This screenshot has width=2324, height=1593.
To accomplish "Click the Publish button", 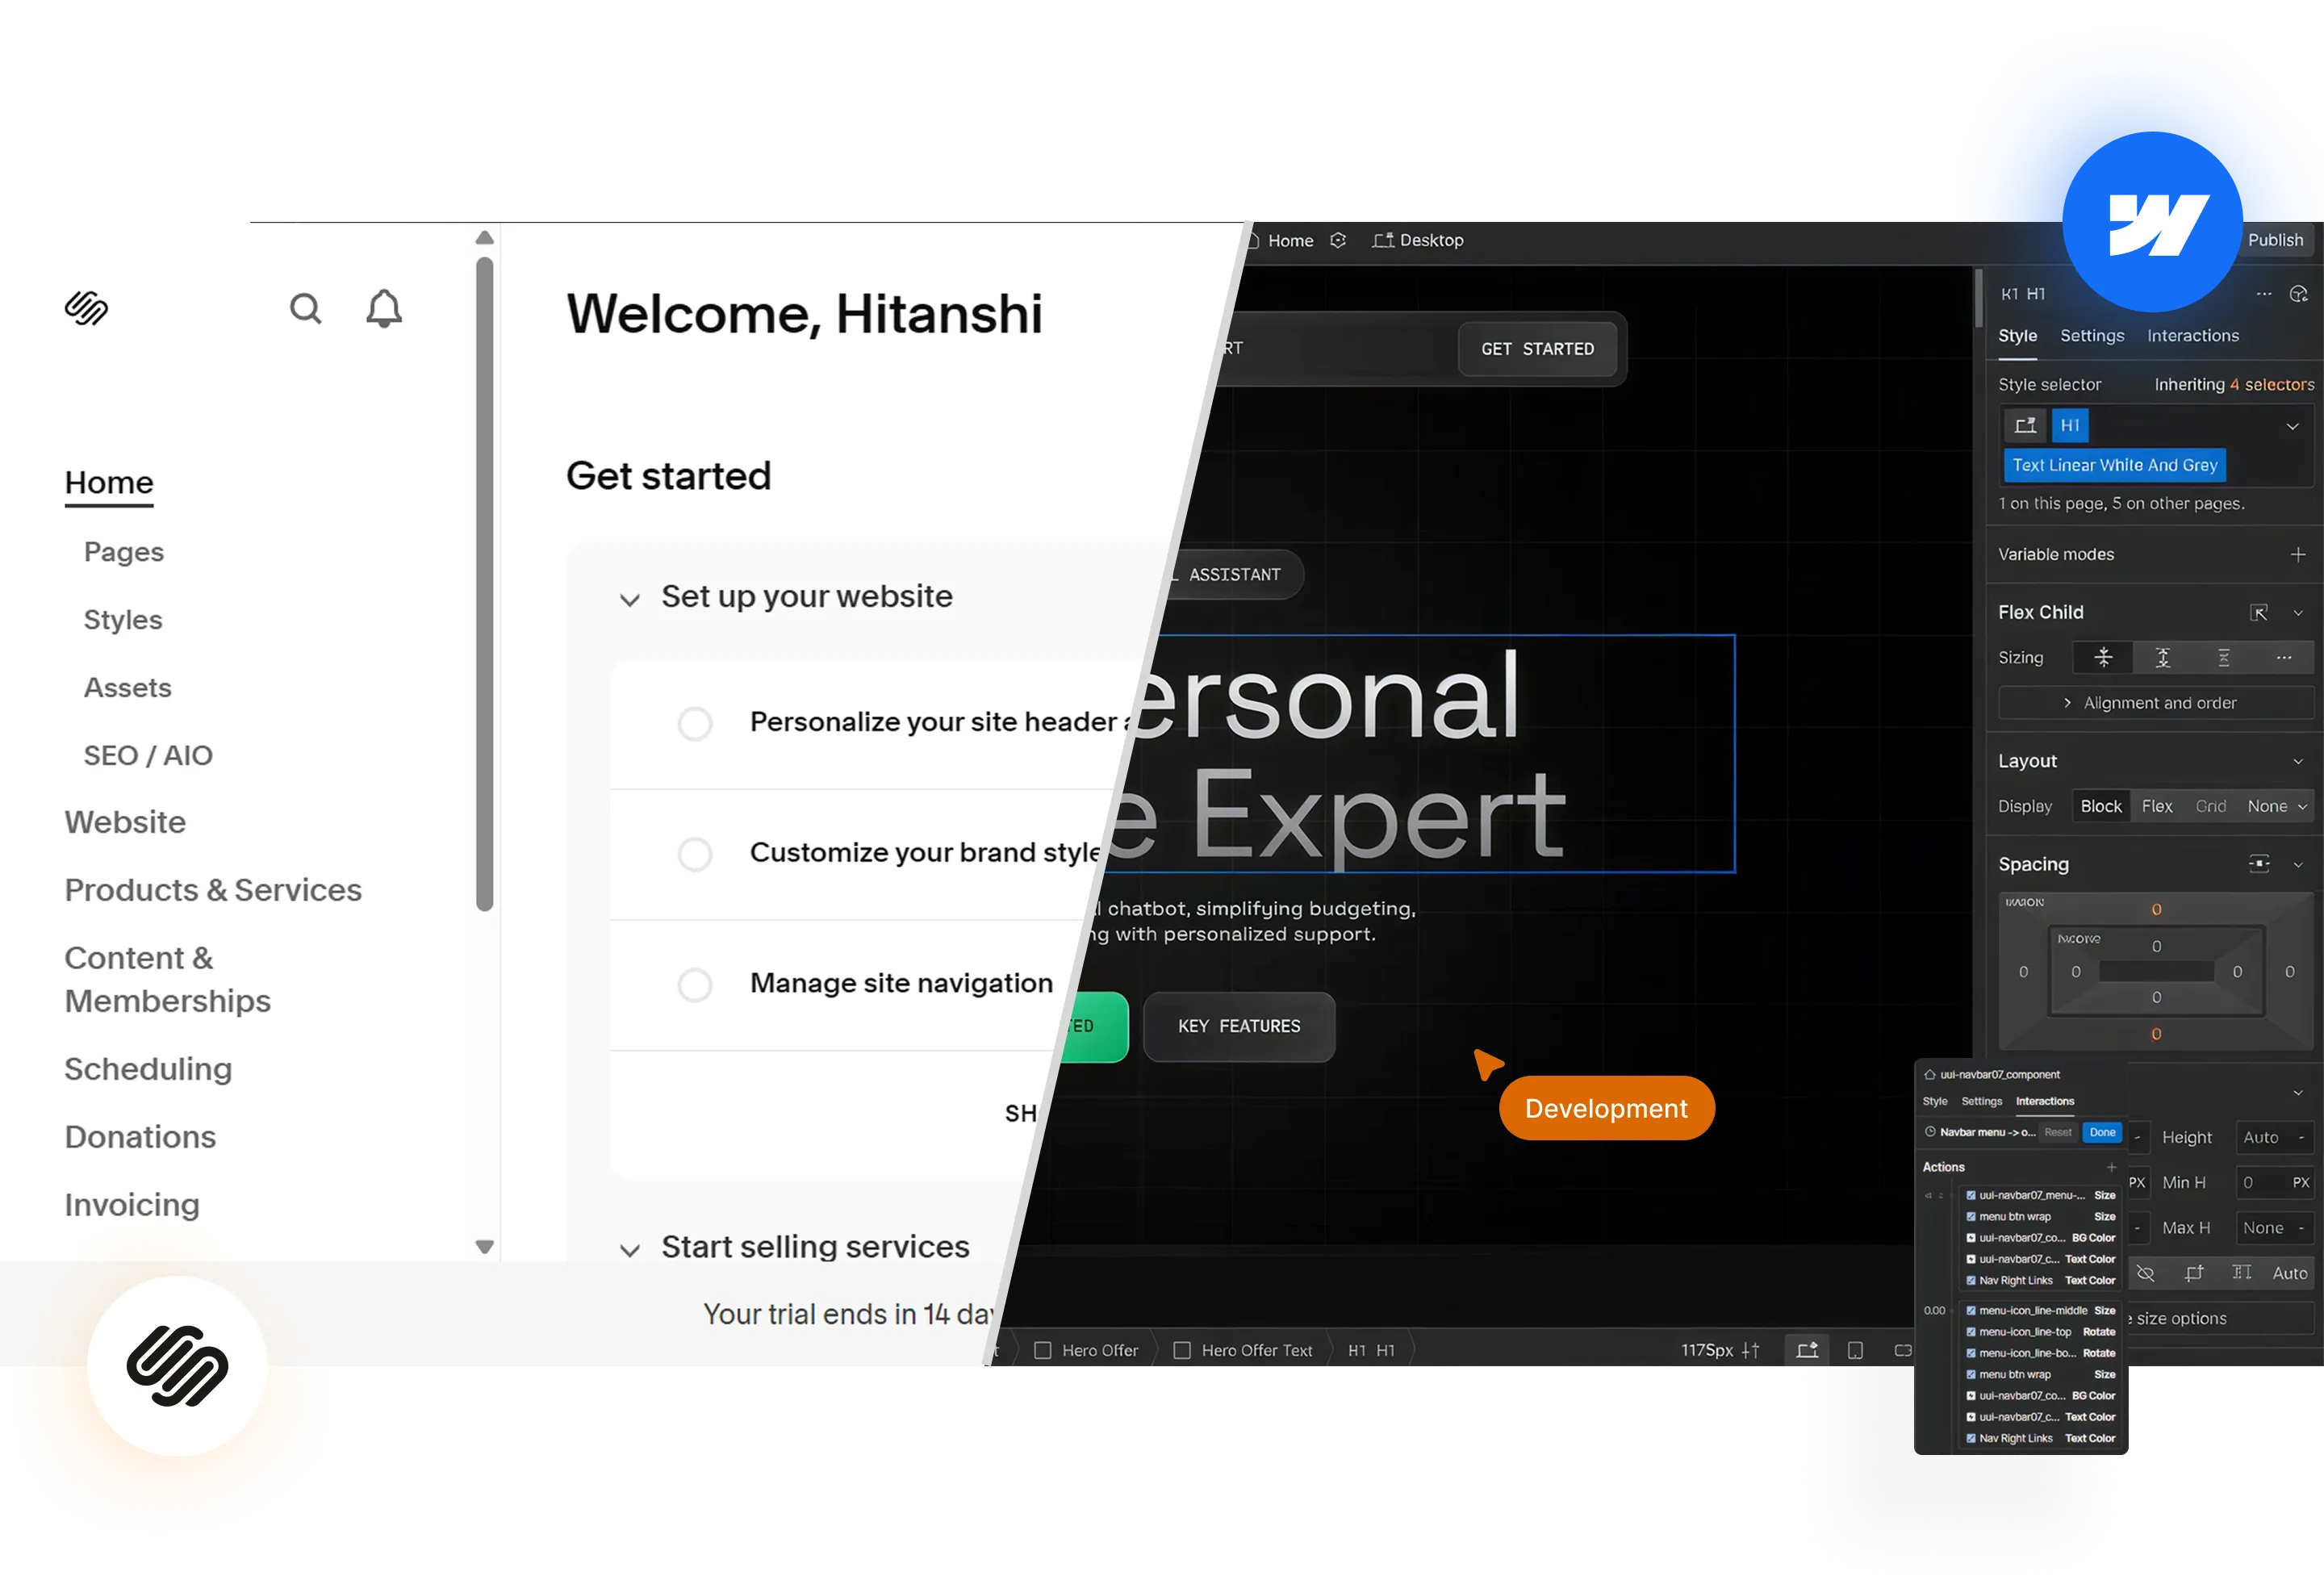I will [x=2276, y=240].
